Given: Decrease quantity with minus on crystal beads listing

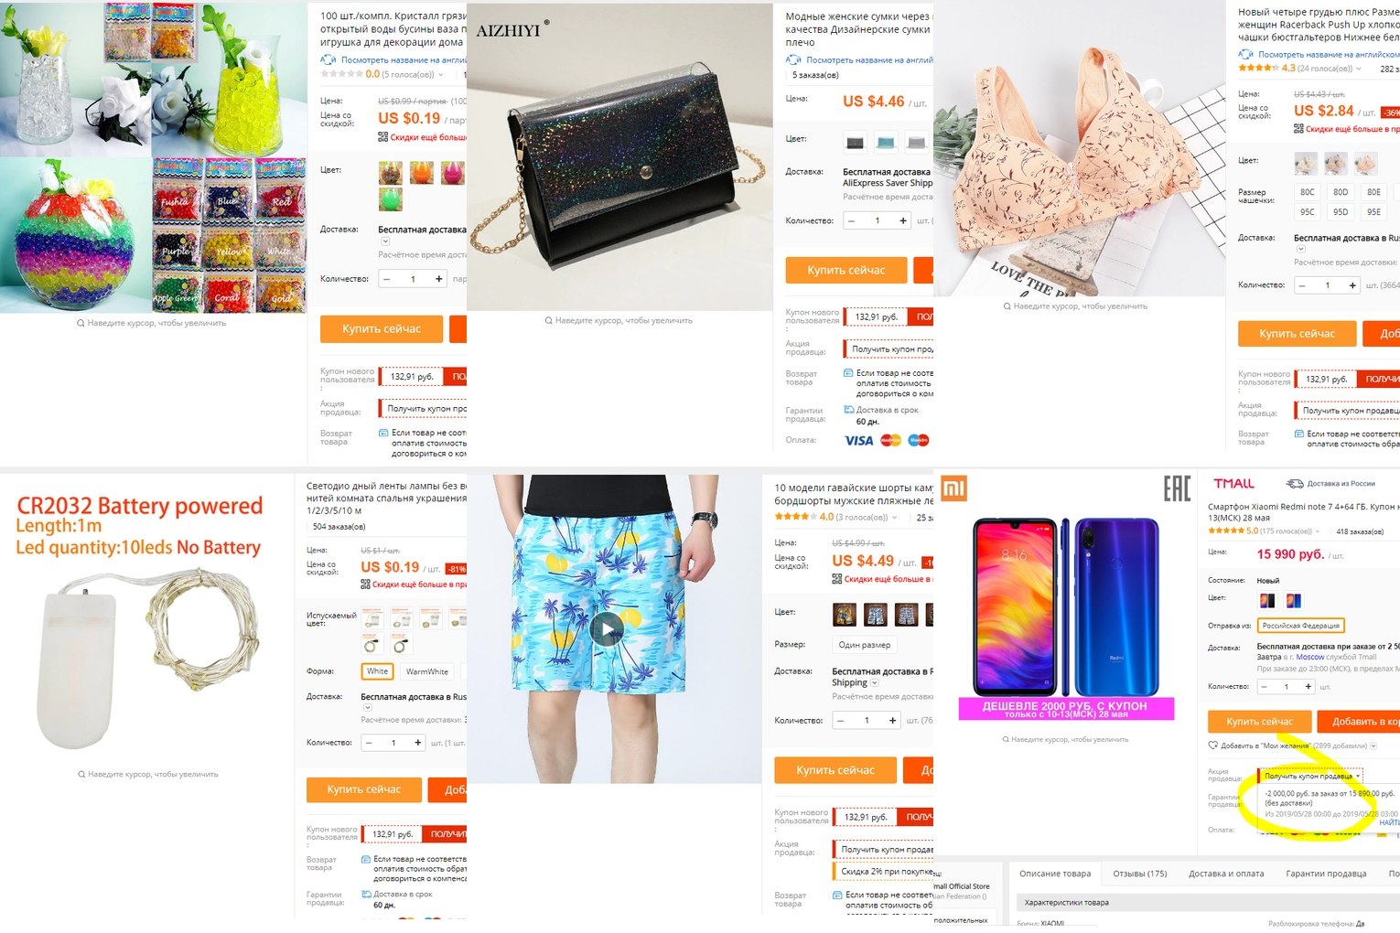Looking at the screenshot, I should (386, 279).
